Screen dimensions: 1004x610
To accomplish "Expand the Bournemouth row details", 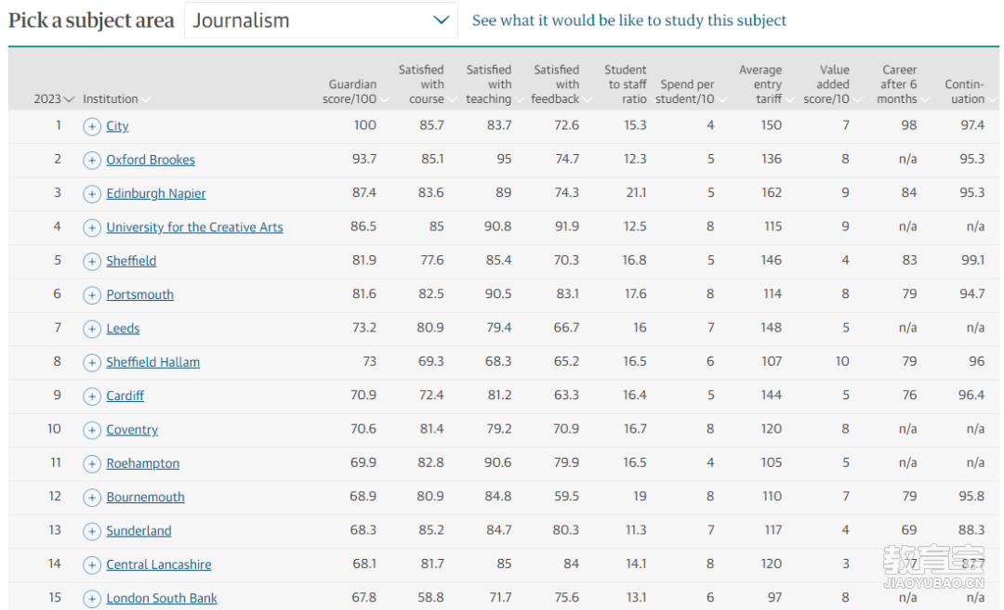I will tap(92, 498).
